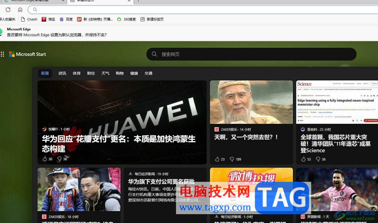Click the ZAKER娱乐 icon on the 14 小时 card

point(217,129)
